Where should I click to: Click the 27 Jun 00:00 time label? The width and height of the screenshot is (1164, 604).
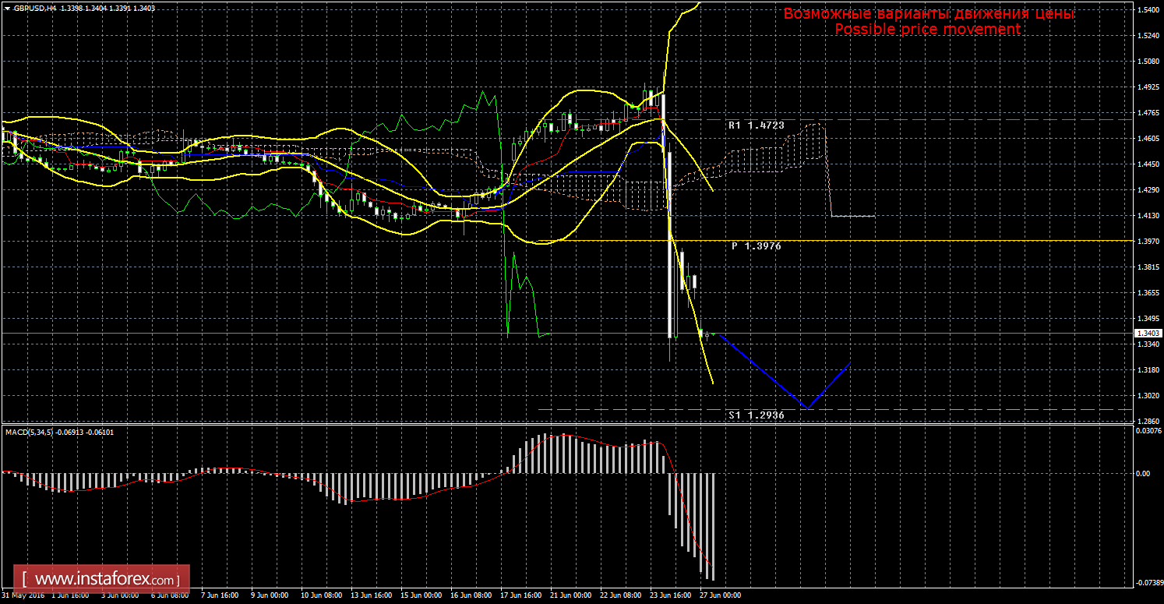pos(720,595)
